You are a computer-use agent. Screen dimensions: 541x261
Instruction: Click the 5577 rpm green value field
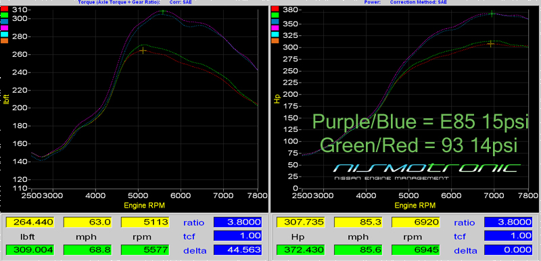click(145, 250)
